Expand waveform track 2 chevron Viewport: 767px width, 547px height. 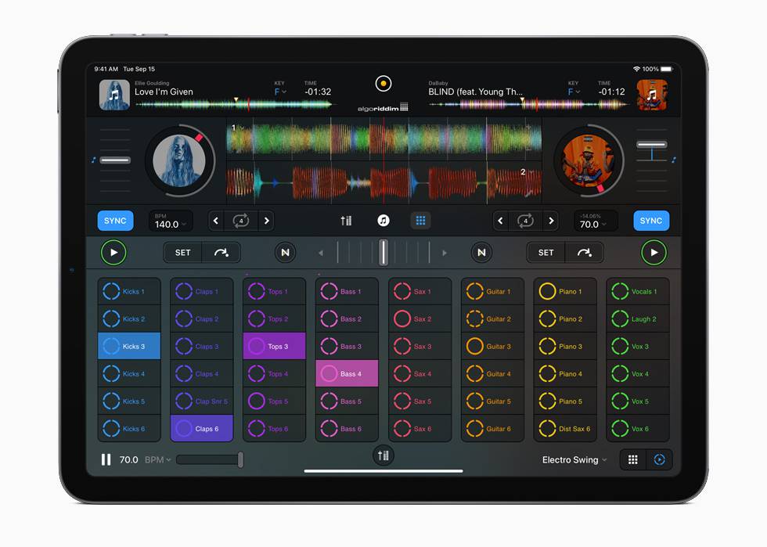click(x=531, y=171)
